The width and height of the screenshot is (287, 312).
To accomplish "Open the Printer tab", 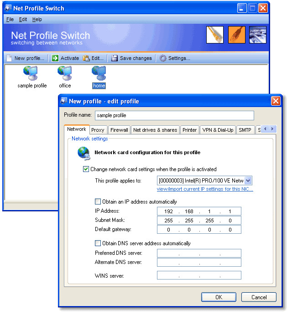I will (189, 130).
